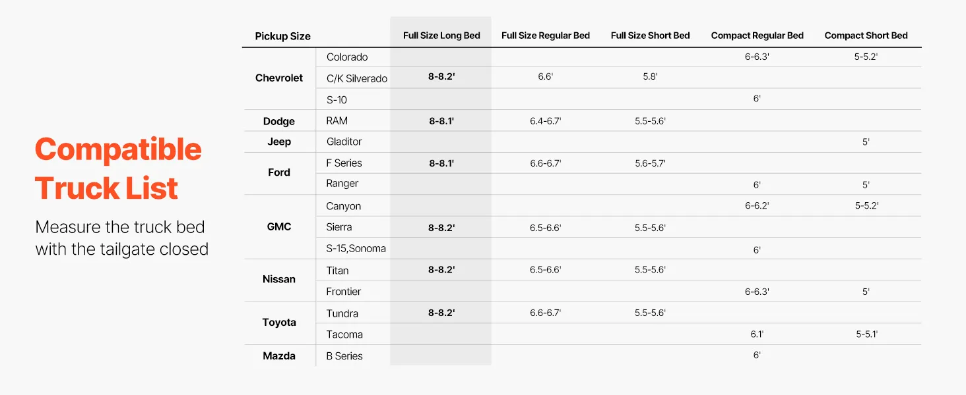This screenshot has height=395, width=966.
Task: Click the Compact Regular Bed column header
Action: [757, 36]
